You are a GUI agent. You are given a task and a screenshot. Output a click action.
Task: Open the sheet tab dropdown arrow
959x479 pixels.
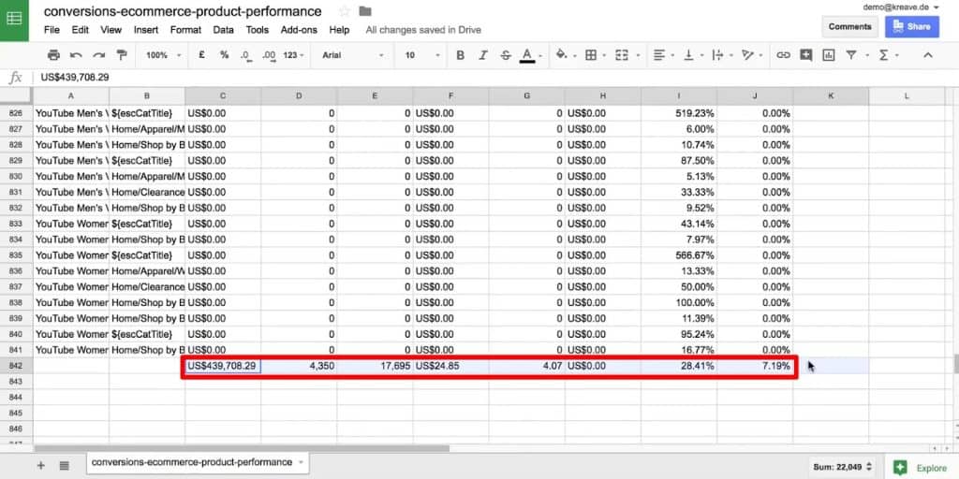click(x=301, y=462)
